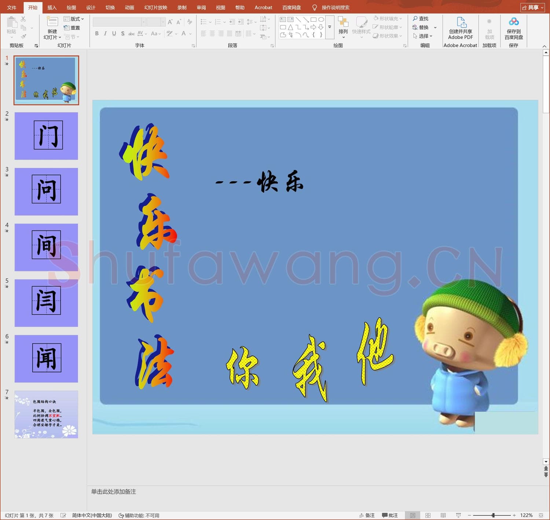Click the Find (查找) magnifier button
Viewport: 550px width, 520px height.
[x=421, y=19]
